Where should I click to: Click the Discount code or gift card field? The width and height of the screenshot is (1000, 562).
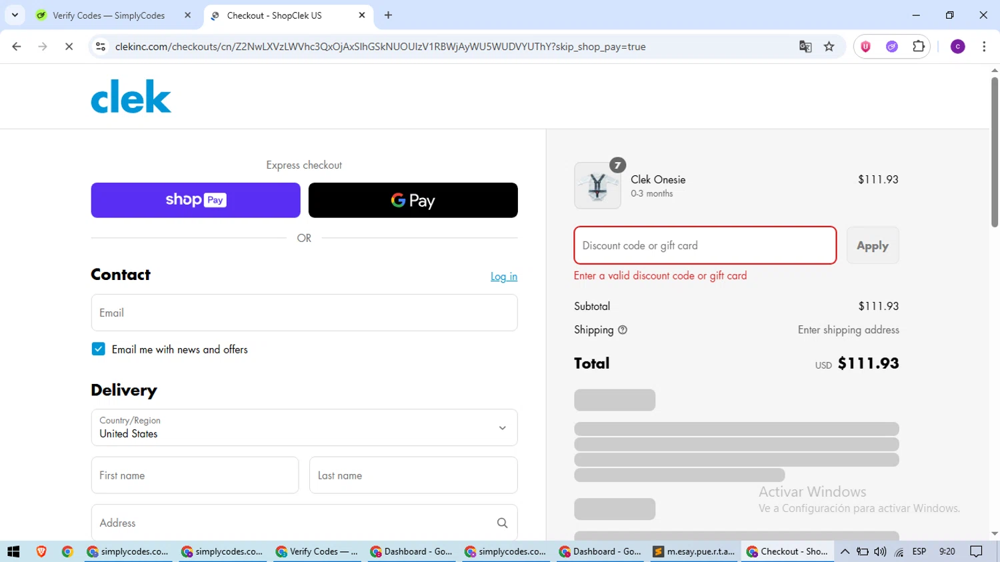point(705,245)
